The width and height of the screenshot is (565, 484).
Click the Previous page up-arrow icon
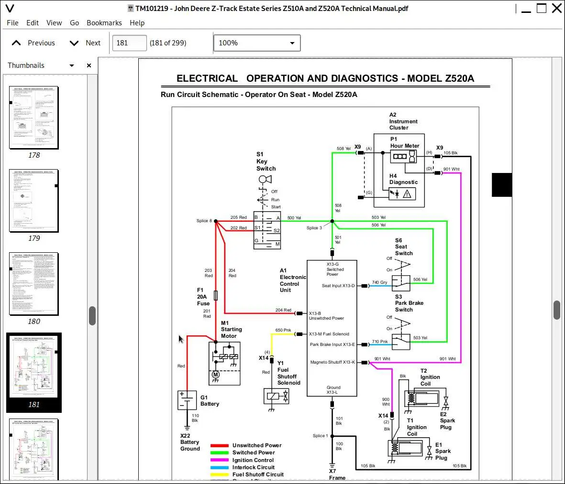coord(16,43)
